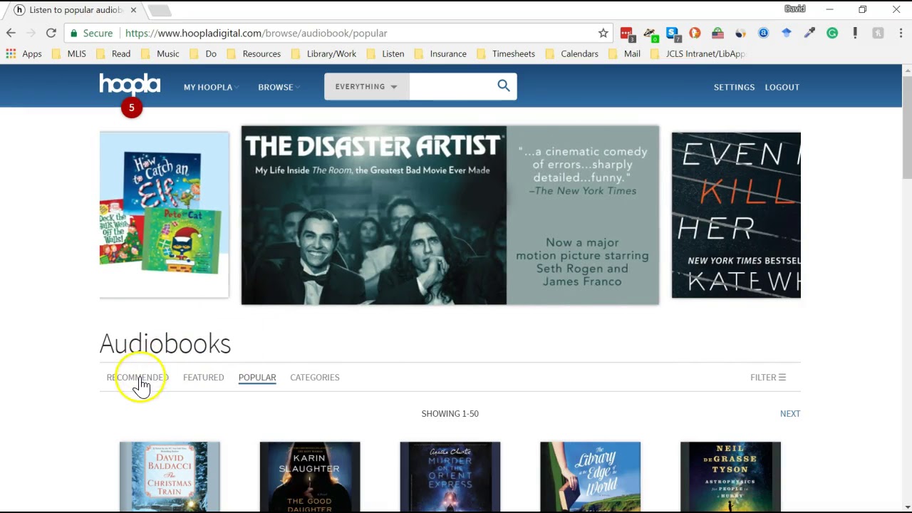This screenshot has height=513, width=912.
Task: Open the red notification badge showing 5
Action: pos(131,108)
